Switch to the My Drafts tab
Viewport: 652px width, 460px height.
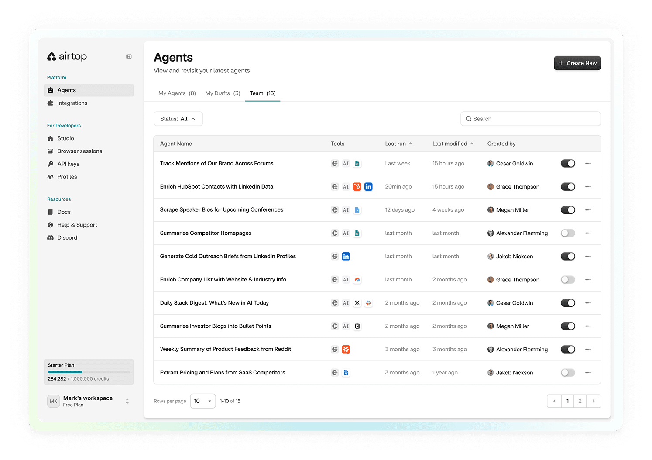pyautogui.click(x=222, y=93)
